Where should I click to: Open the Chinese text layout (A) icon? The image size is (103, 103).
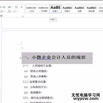pos(9,7)
